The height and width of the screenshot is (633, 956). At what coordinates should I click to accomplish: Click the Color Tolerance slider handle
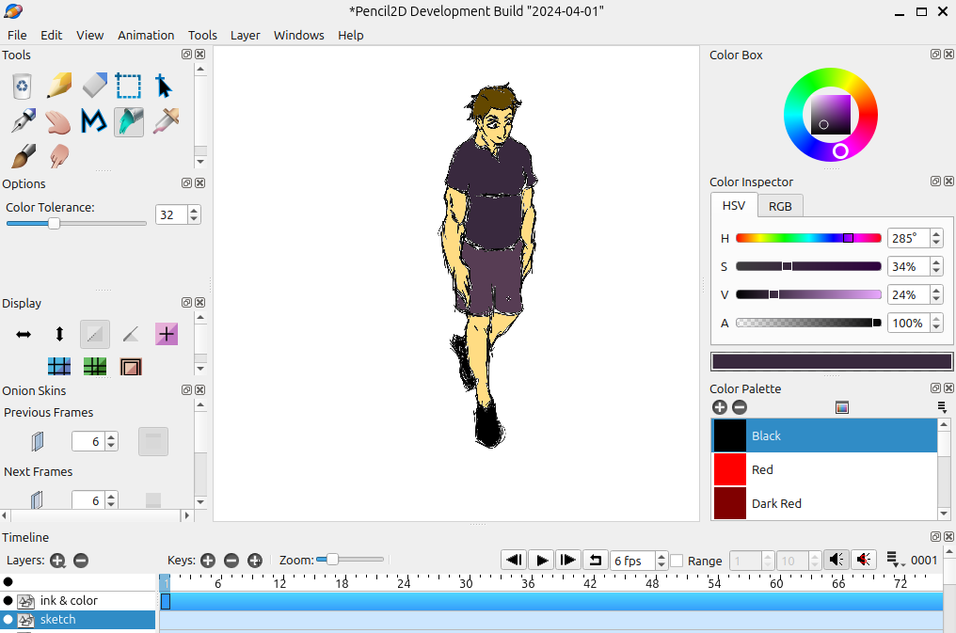(54, 224)
